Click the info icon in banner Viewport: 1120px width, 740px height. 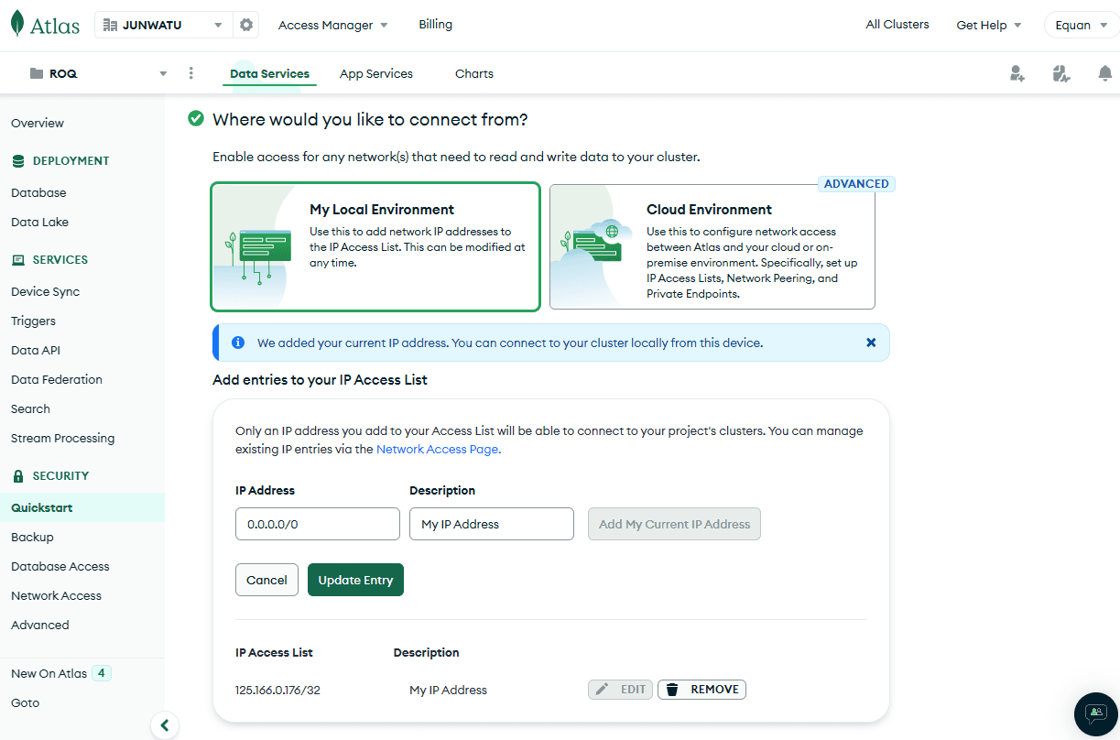pyautogui.click(x=238, y=343)
